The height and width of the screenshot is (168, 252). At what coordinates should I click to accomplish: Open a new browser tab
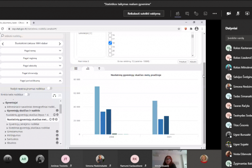coord(34,23)
